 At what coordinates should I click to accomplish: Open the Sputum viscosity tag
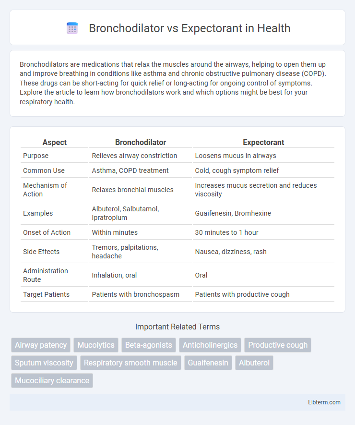(x=44, y=363)
